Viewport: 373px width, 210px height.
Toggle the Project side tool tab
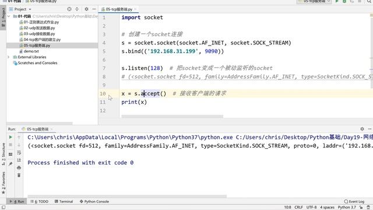pos(3,17)
